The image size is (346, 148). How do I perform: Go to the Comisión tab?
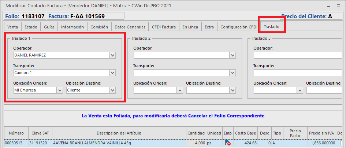tap(99, 27)
